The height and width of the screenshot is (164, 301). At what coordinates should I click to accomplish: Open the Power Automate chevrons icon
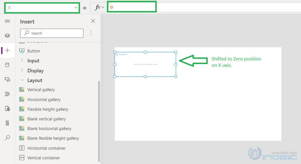pos(7,94)
